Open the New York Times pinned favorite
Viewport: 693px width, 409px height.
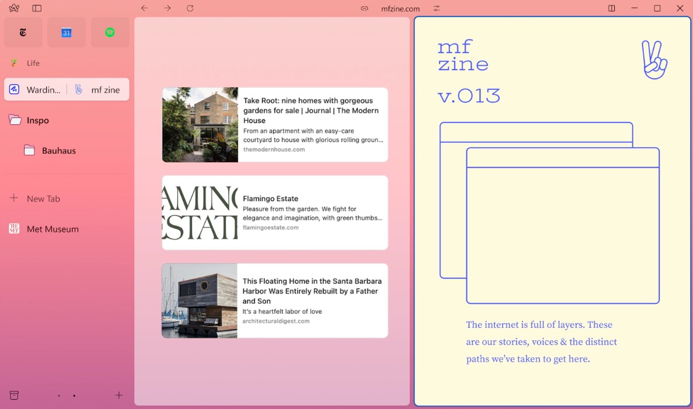[23, 32]
